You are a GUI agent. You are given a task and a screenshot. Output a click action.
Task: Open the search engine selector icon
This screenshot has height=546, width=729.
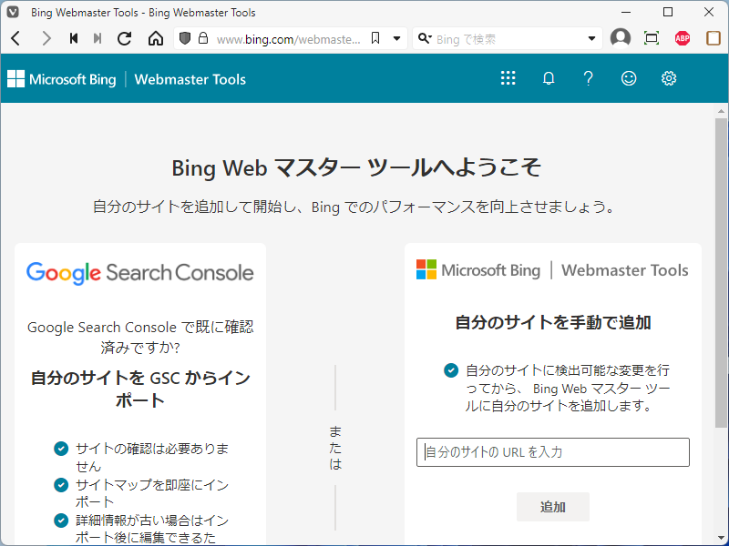(x=425, y=38)
